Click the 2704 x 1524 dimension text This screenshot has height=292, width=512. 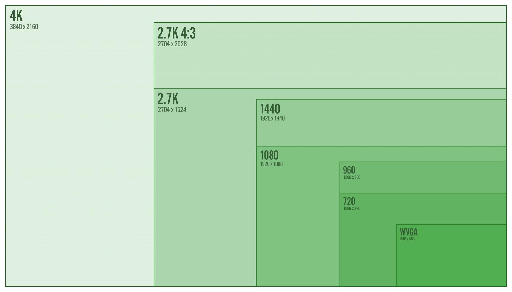click(x=172, y=110)
